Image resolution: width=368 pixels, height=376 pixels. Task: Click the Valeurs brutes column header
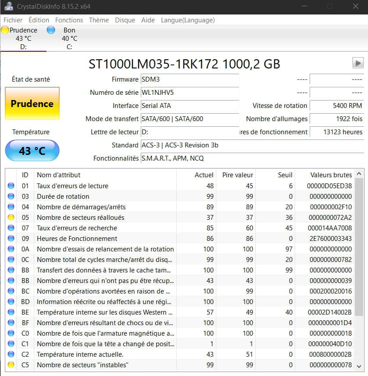tap(325, 175)
